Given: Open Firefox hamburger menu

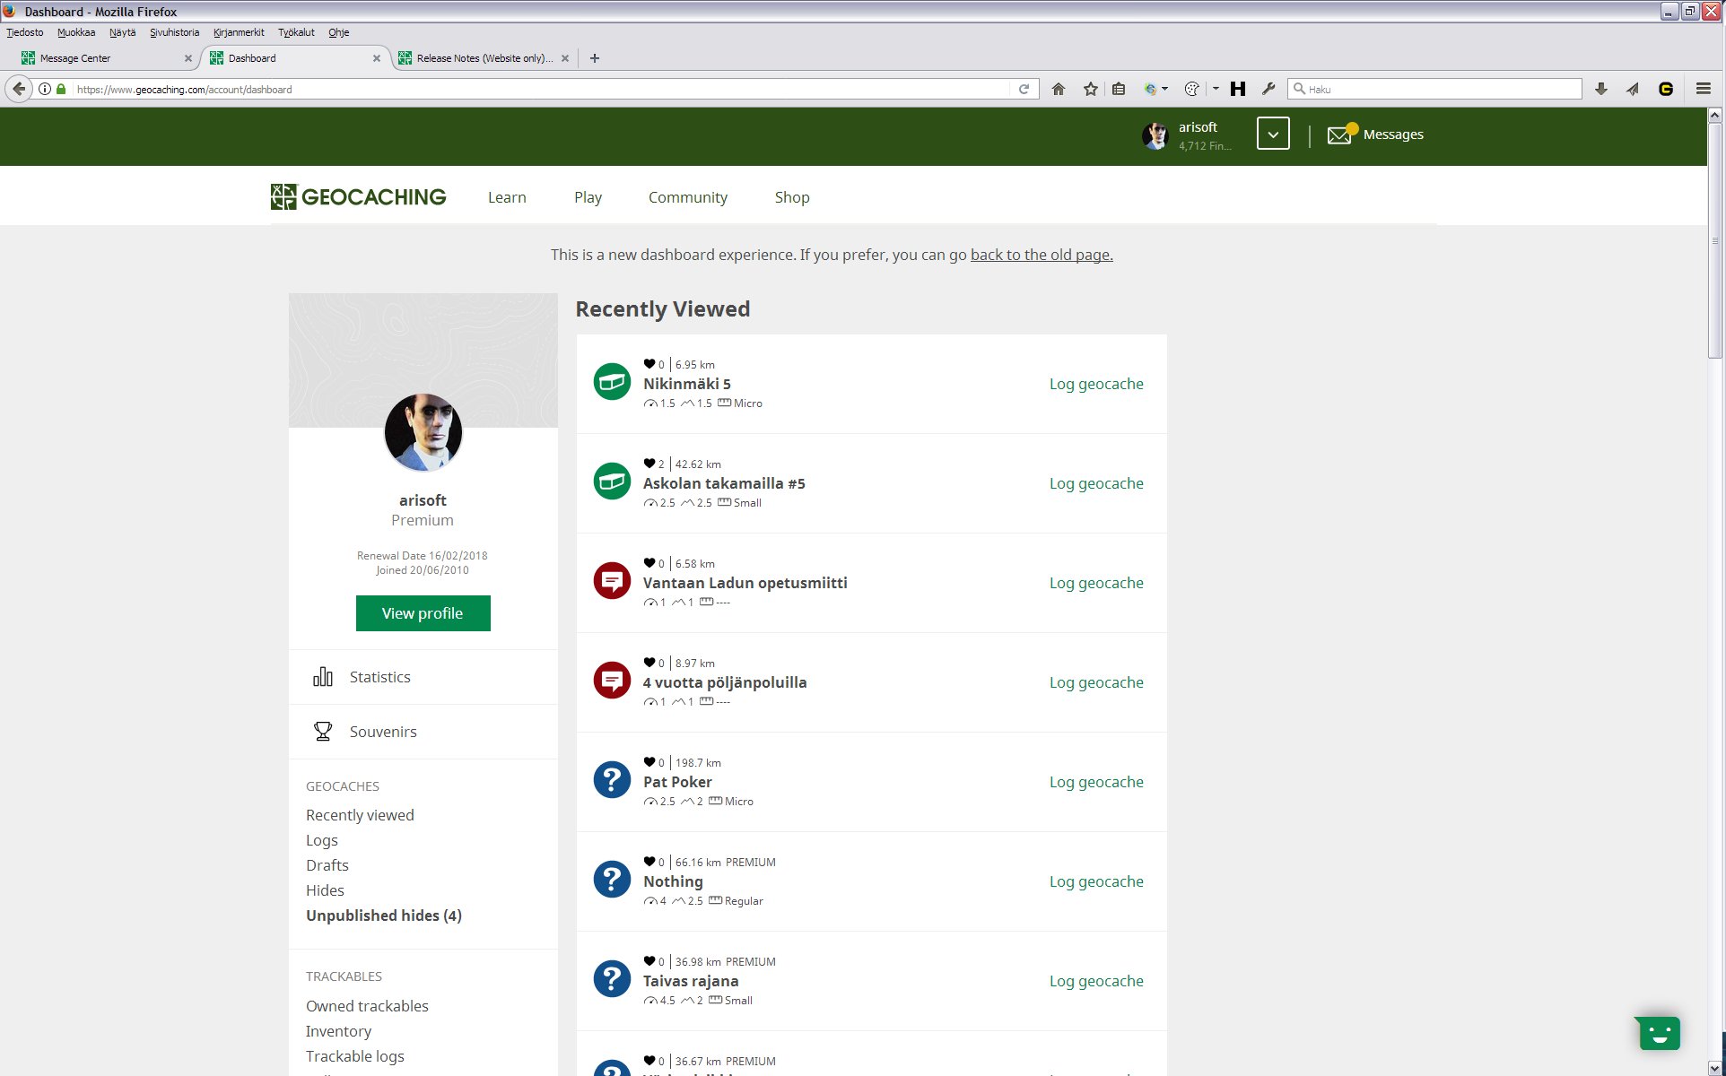Looking at the screenshot, I should pos(1703,89).
